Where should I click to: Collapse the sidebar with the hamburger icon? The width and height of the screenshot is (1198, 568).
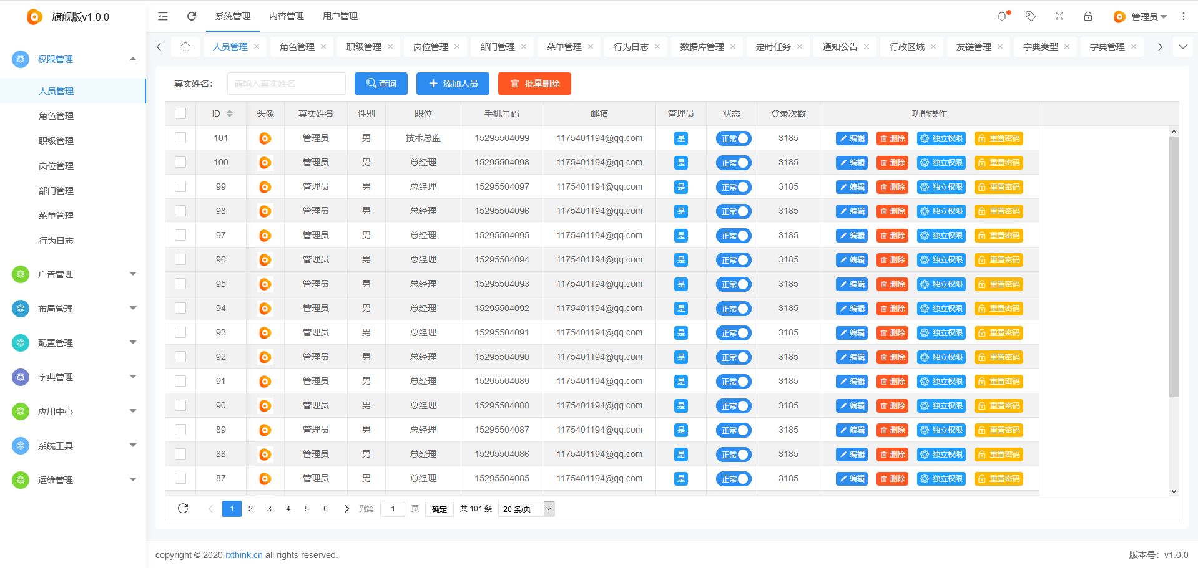coord(163,16)
